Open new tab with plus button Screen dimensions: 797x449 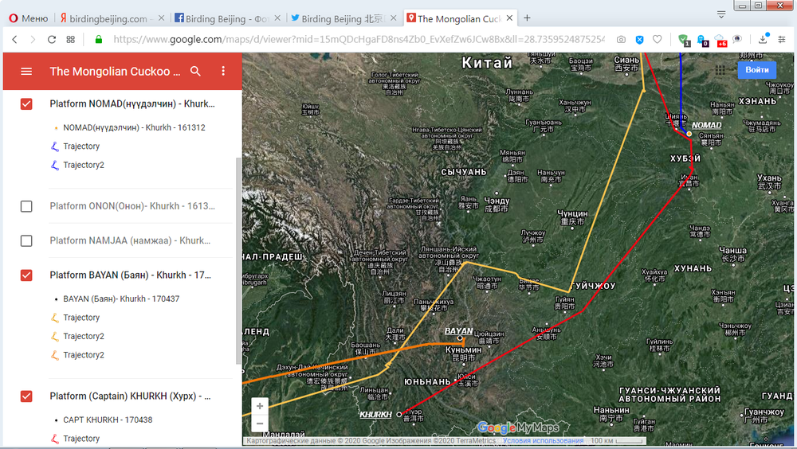click(x=527, y=18)
